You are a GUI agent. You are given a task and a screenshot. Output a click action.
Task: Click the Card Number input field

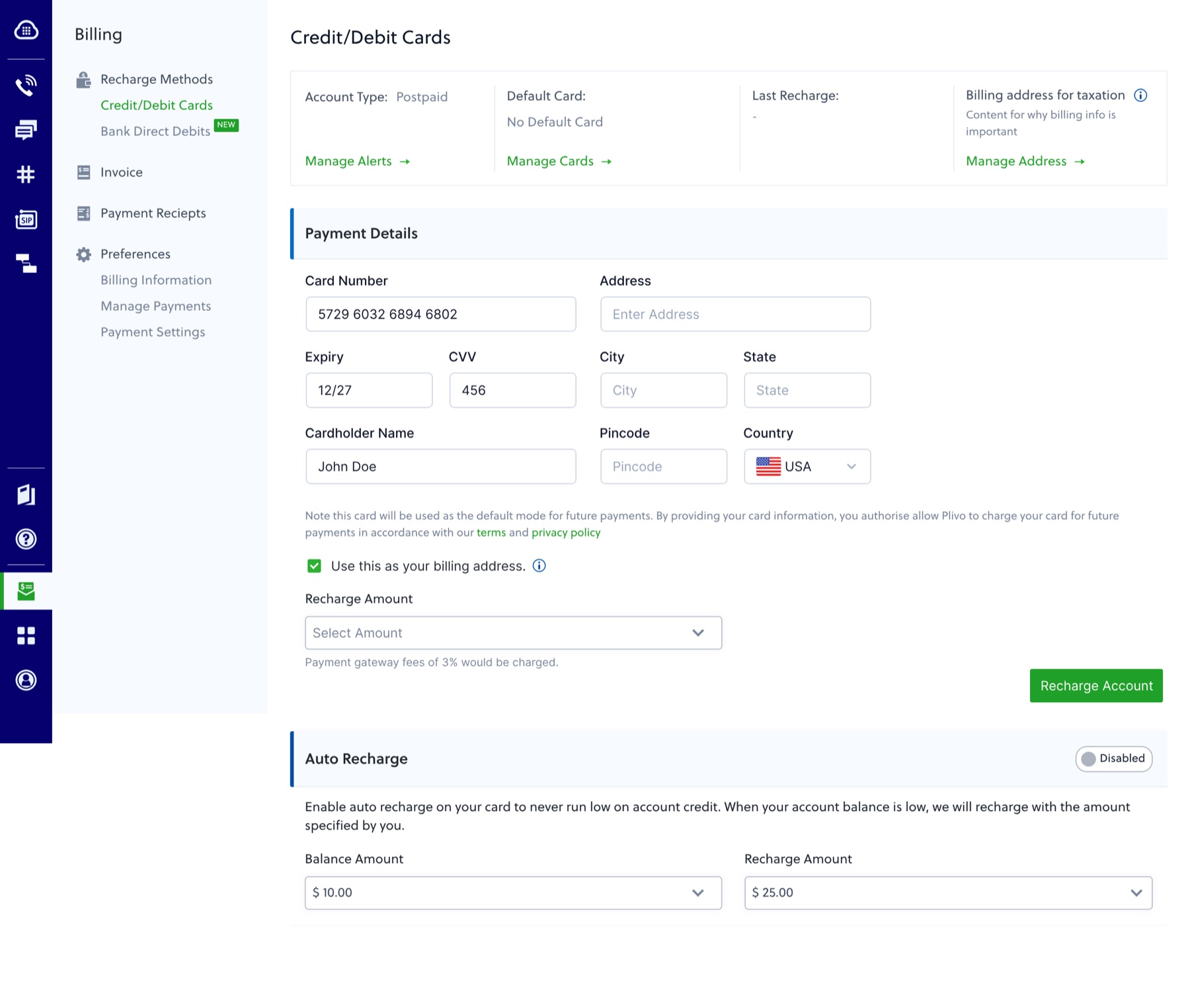click(441, 314)
